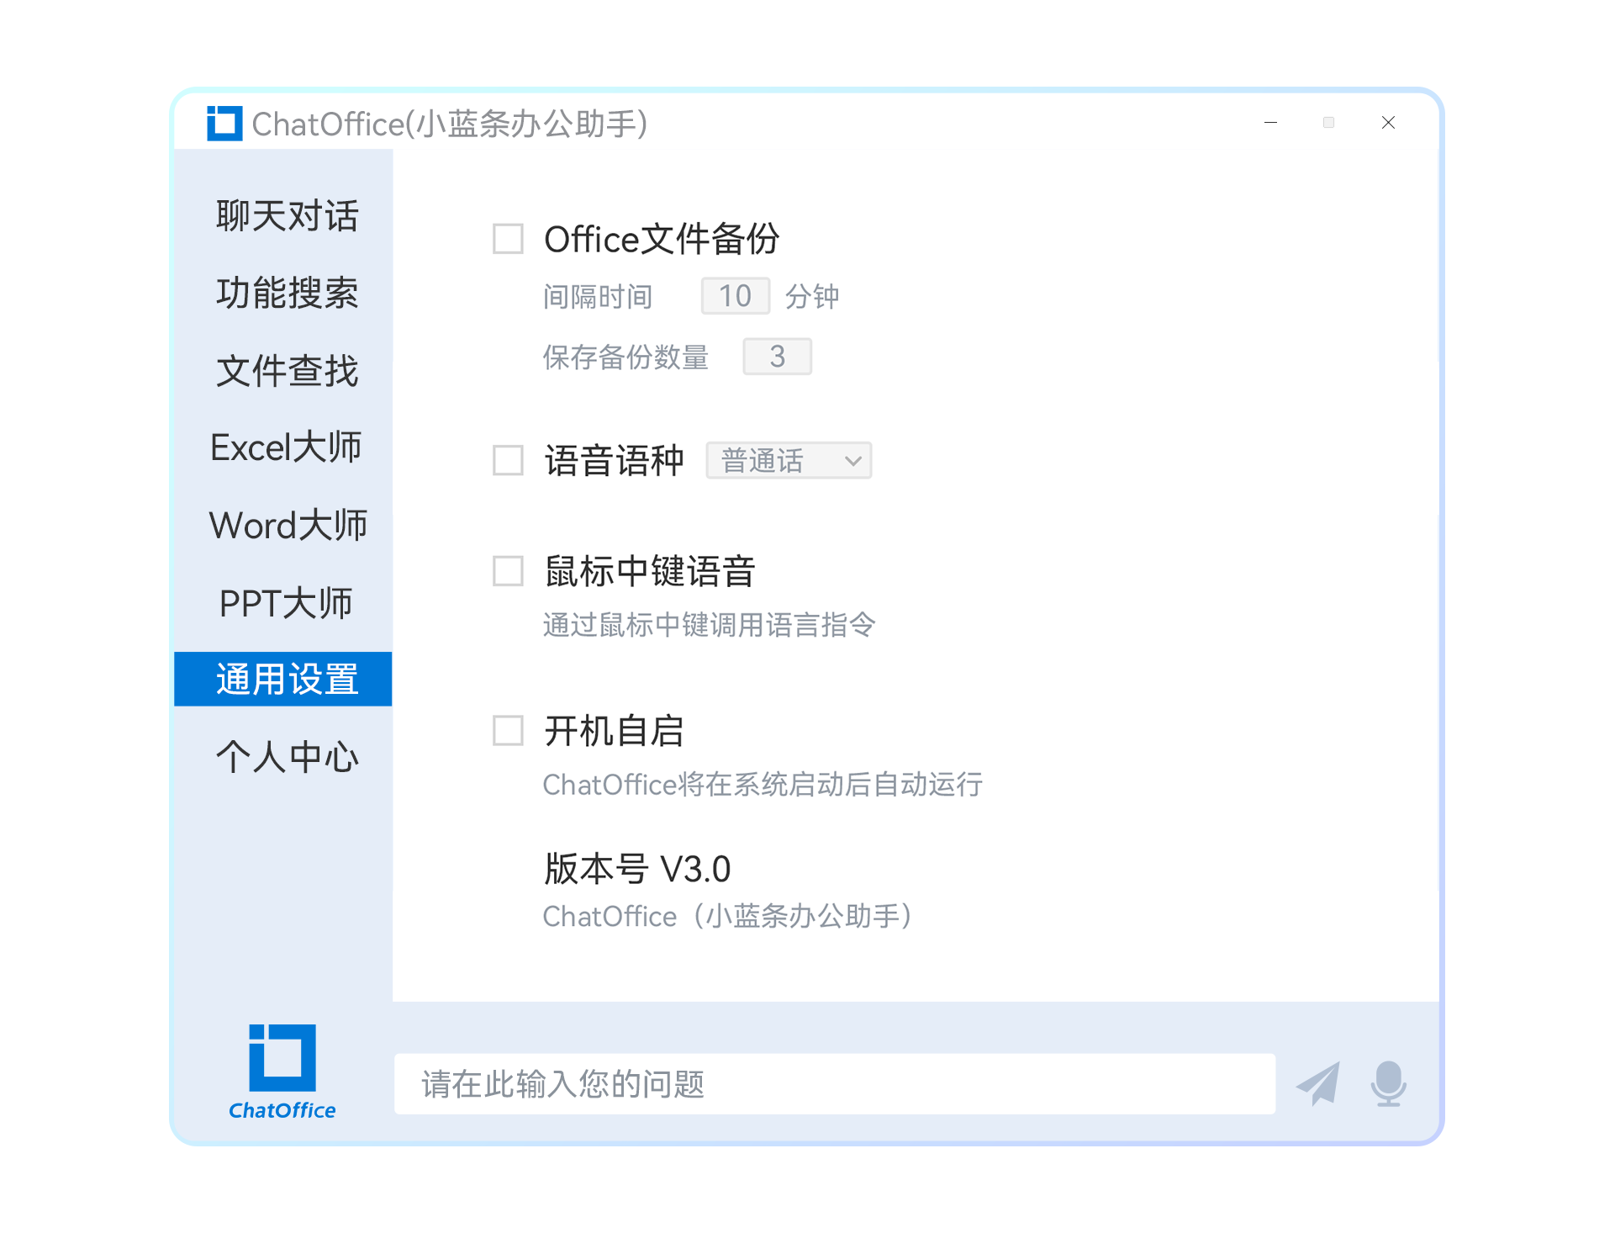This screenshot has width=1615, height=1233.
Task: Enable the Office文件备份 checkbox
Action: pos(508,238)
